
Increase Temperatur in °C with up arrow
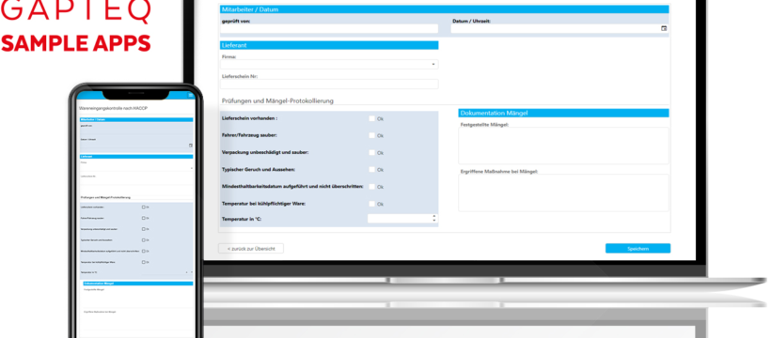pos(433,216)
